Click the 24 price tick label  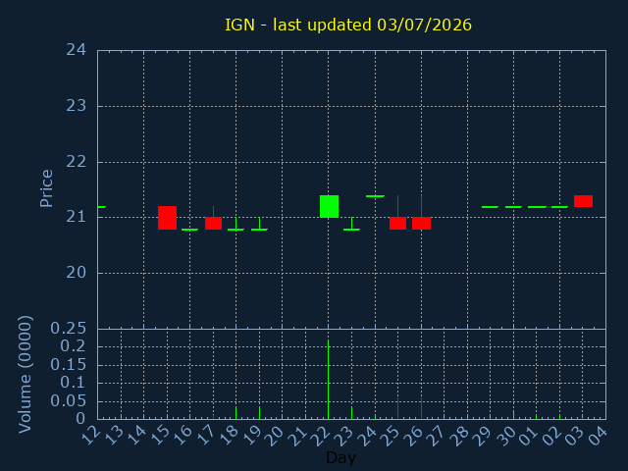77,50
